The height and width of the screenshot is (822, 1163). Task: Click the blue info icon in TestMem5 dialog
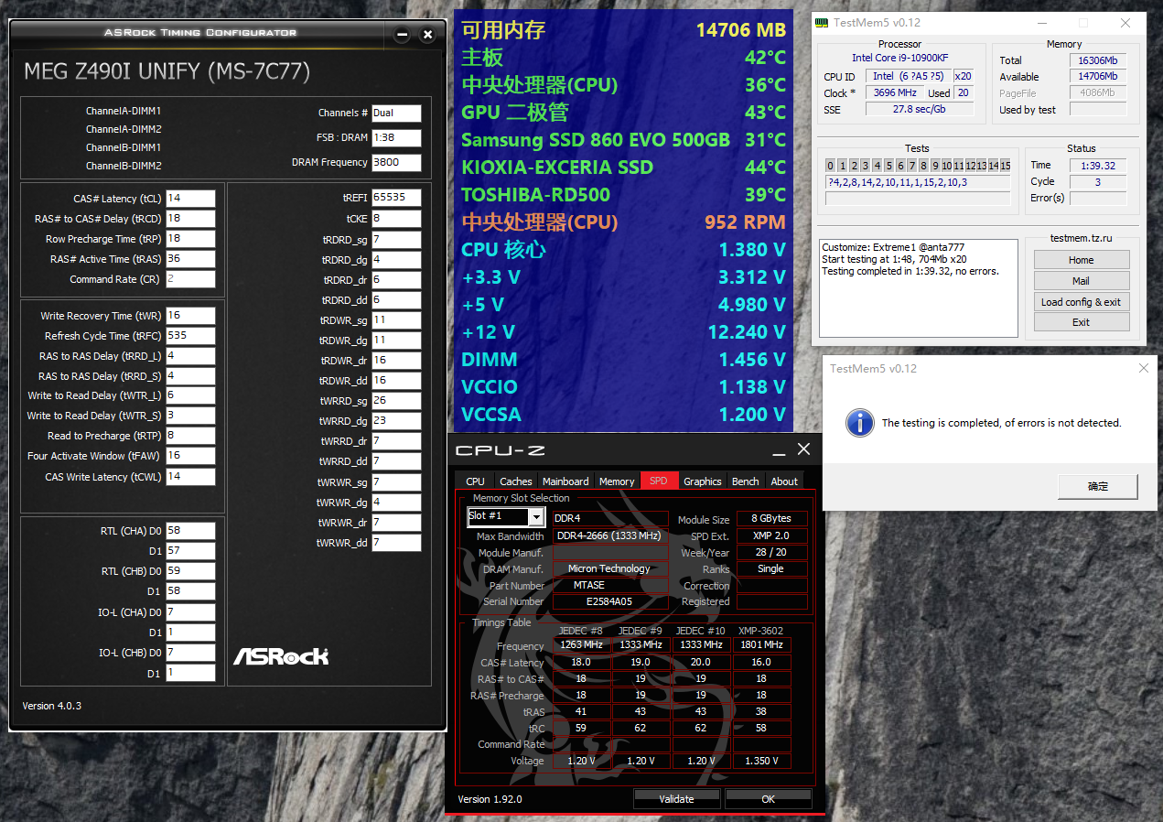pos(859,422)
